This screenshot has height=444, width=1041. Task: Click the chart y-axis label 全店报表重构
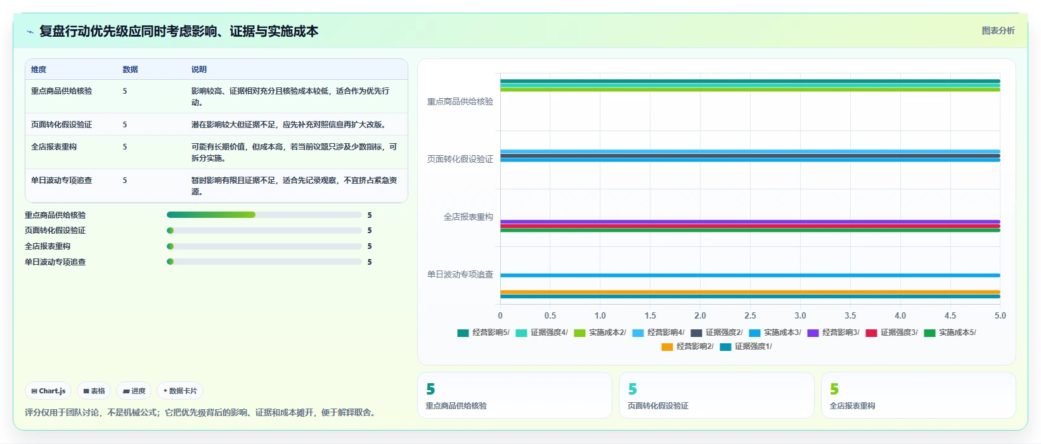click(x=469, y=217)
